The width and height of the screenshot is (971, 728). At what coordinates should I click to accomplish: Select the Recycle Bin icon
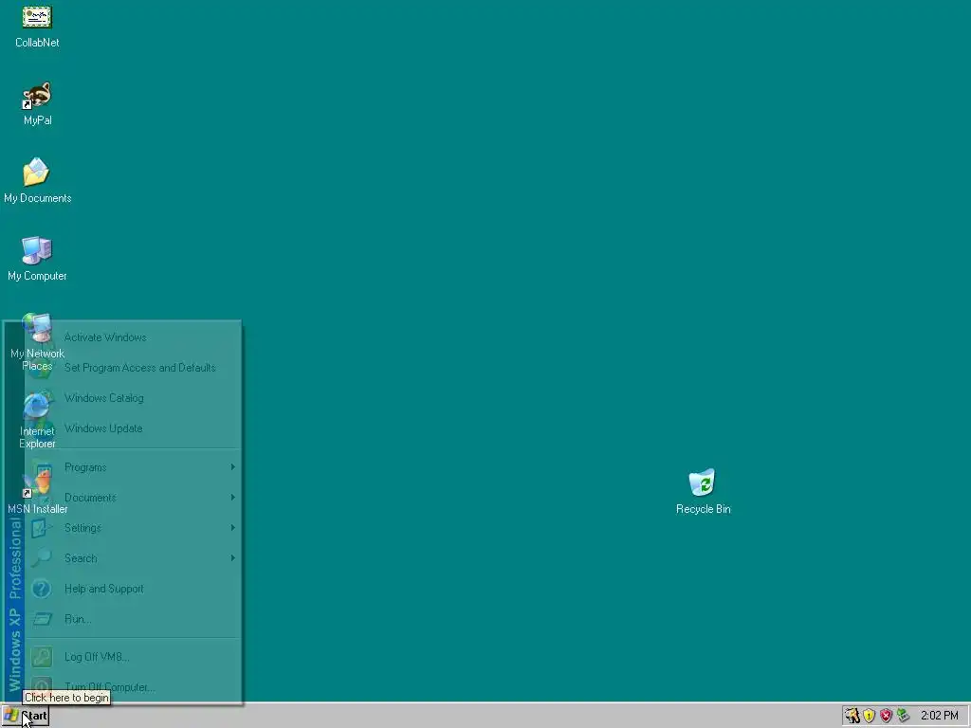tap(703, 492)
